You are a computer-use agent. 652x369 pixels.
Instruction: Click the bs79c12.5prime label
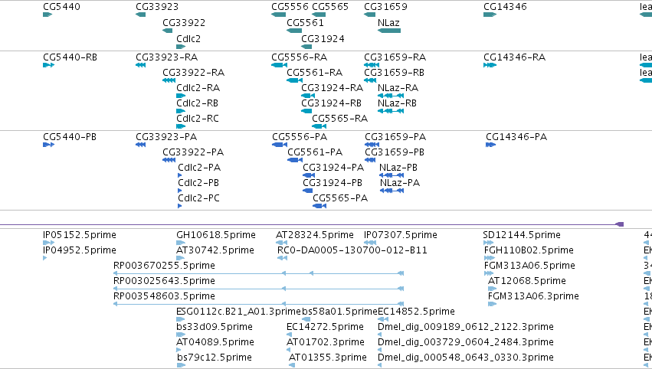[215, 358]
